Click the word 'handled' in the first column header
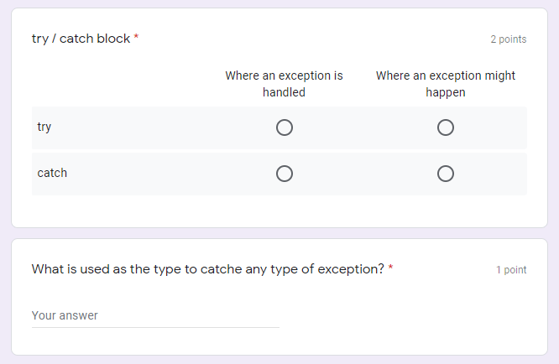Image resolution: width=559 pixels, height=364 pixels. click(x=284, y=92)
